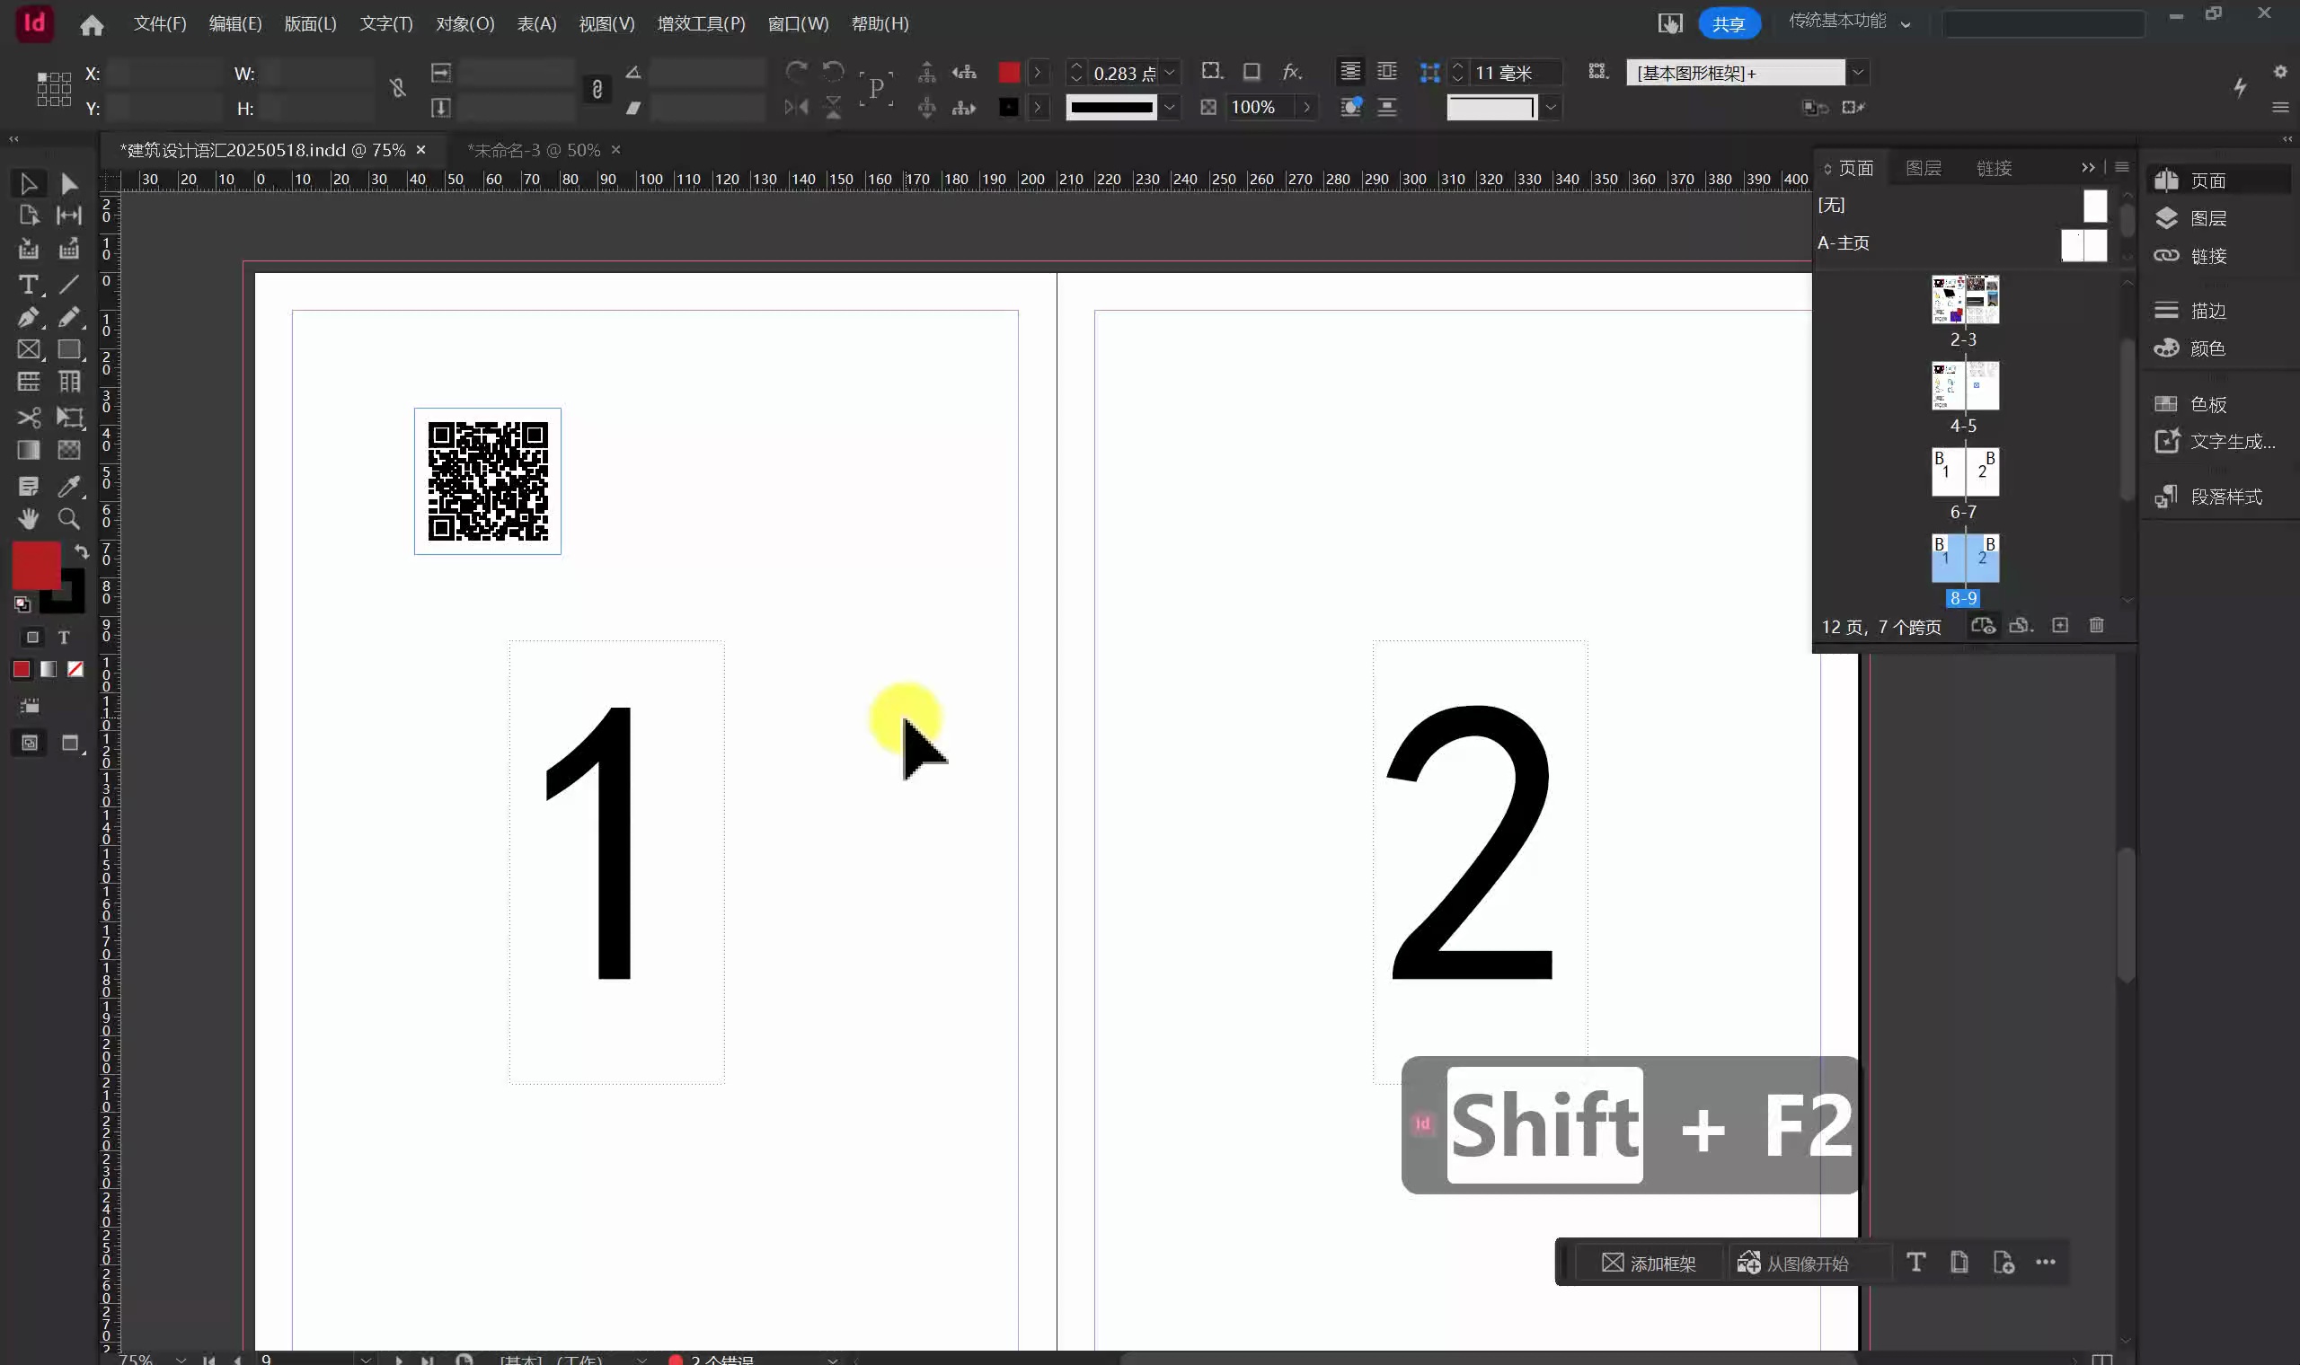Open fill color options arrow
This screenshot has height=1365, width=2300.
point(1038,73)
